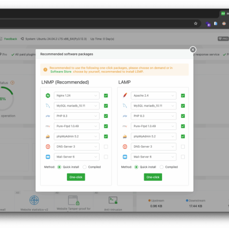Viewport: 229px width, 229px height.
Task: Select Quick install method for LAMP
Action: (136, 167)
